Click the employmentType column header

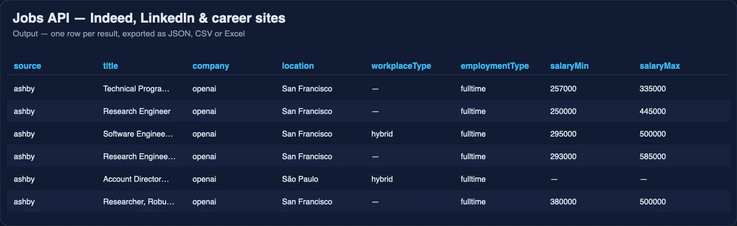coord(495,66)
